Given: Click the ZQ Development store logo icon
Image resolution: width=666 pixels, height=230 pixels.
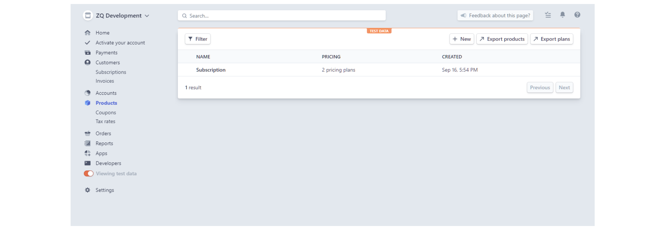Looking at the screenshot, I should (x=88, y=16).
